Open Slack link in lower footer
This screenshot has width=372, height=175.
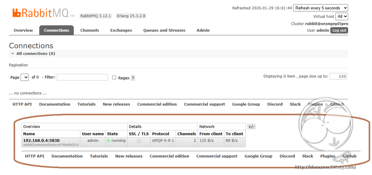(307, 156)
